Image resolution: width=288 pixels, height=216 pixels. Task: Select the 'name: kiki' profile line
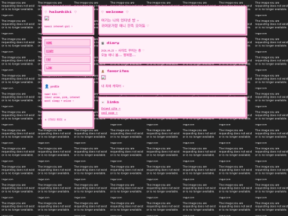[52, 94]
